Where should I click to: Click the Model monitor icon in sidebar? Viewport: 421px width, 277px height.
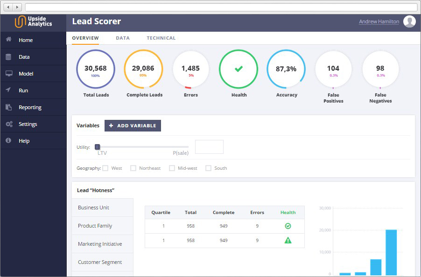tap(9, 74)
